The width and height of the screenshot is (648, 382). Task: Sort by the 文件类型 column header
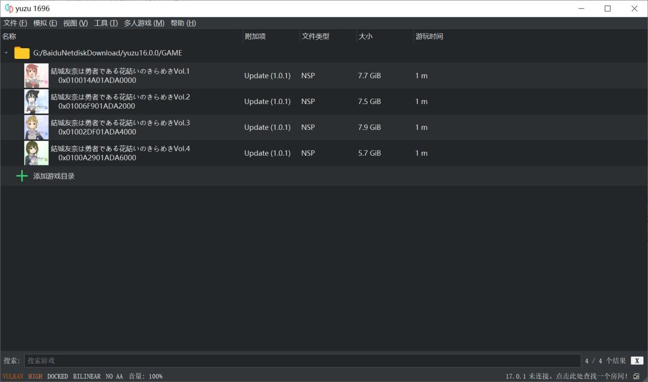tap(328, 37)
